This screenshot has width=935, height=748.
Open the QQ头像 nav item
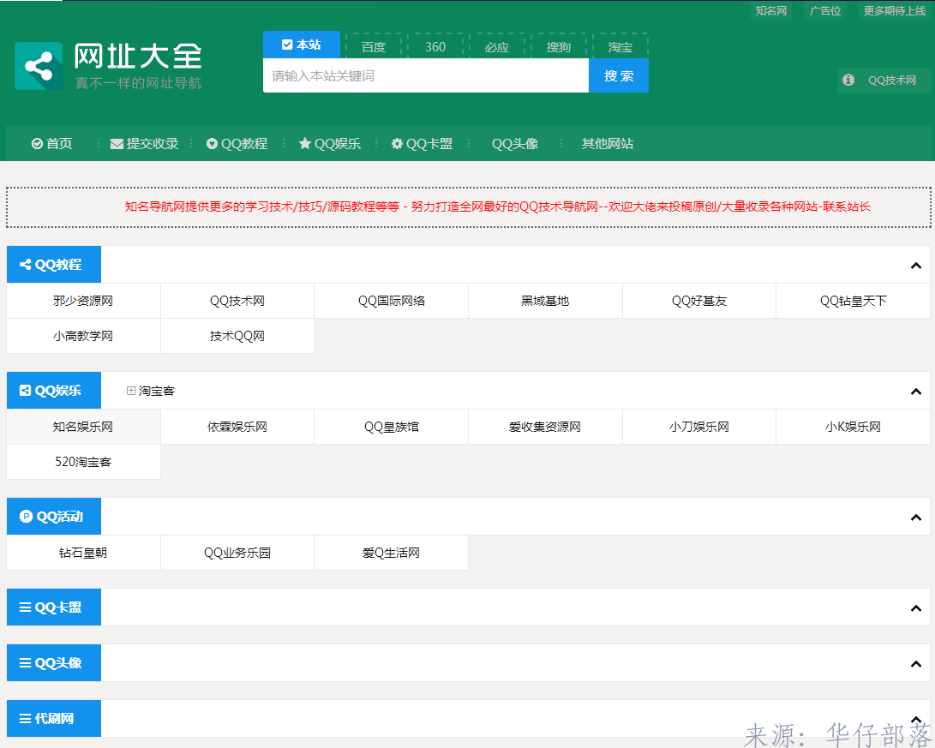(515, 144)
